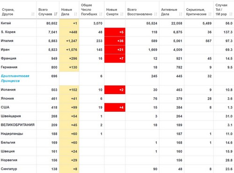The height and width of the screenshot is (173, 234).
Task: Click the Новые Дела header label
Action: (x=66, y=12)
